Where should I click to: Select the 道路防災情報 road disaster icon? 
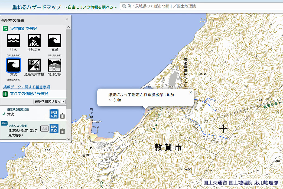34,65
